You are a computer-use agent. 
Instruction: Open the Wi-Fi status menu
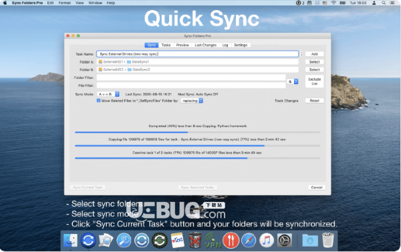pyautogui.click(x=333, y=3)
